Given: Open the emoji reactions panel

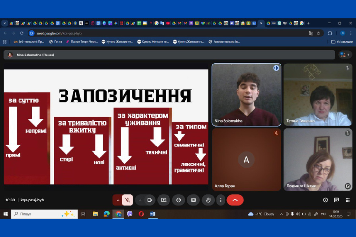Looking at the screenshot, I should pos(178,200).
